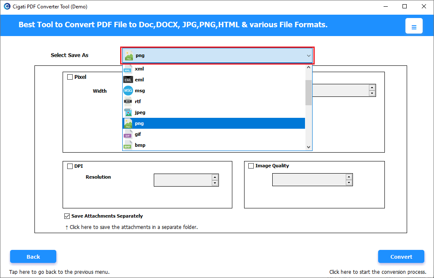This screenshot has height=278, width=434.
Task: Minimize the Cigati window
Action: click(386, 6)
